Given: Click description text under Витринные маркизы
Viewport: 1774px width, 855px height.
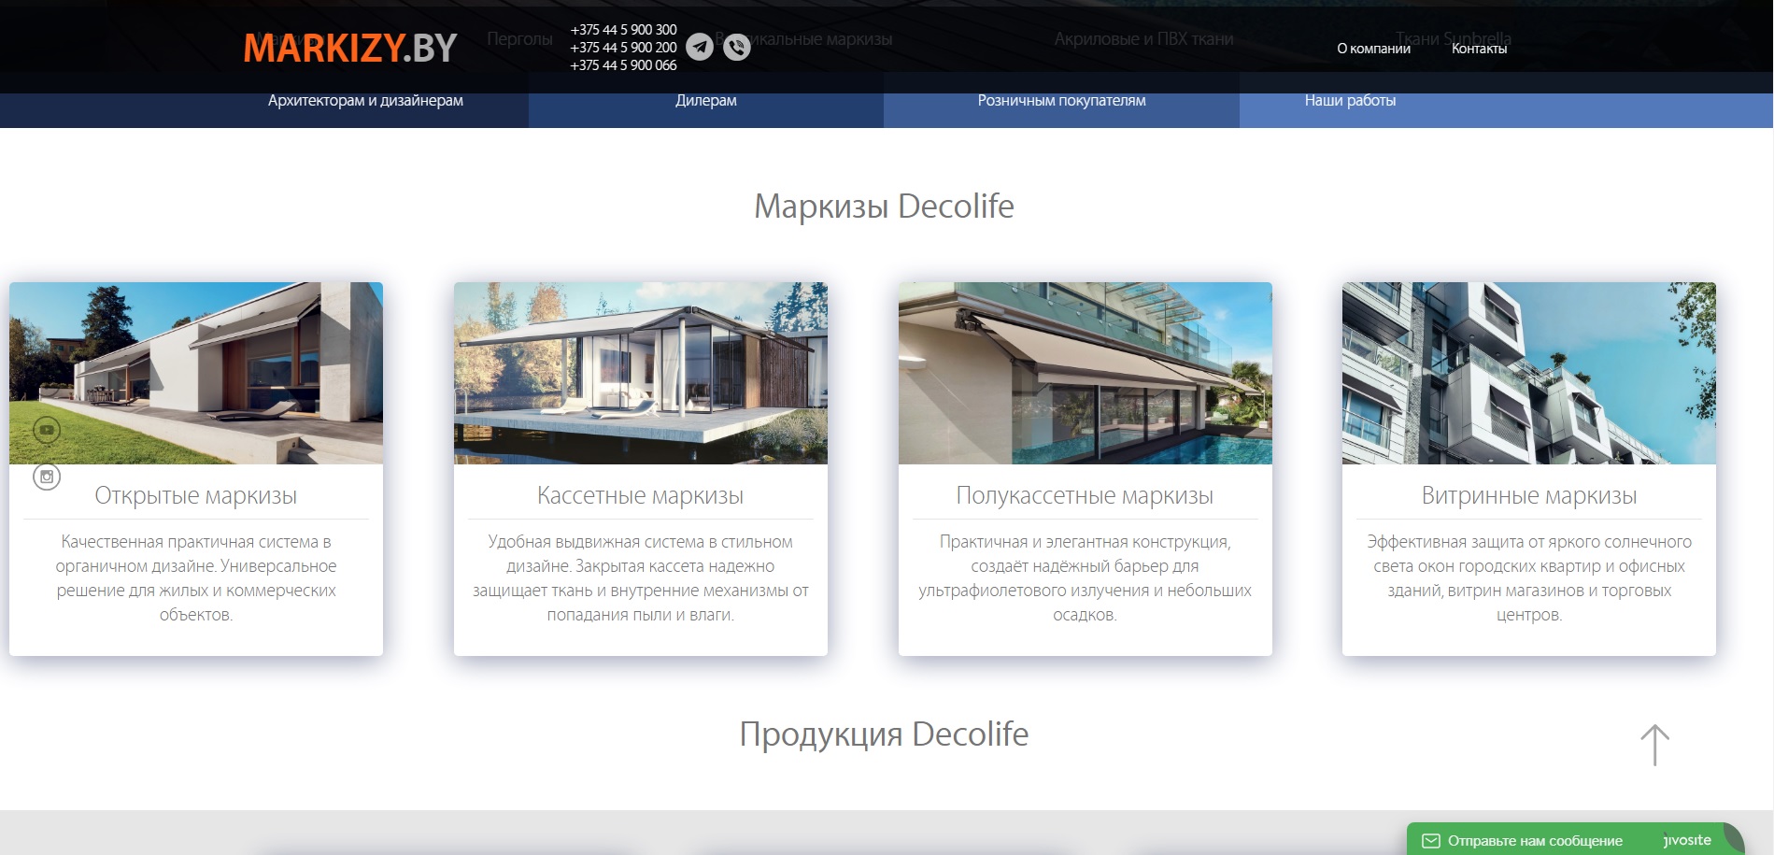Looking at the screenshot, I should 1529,578.
